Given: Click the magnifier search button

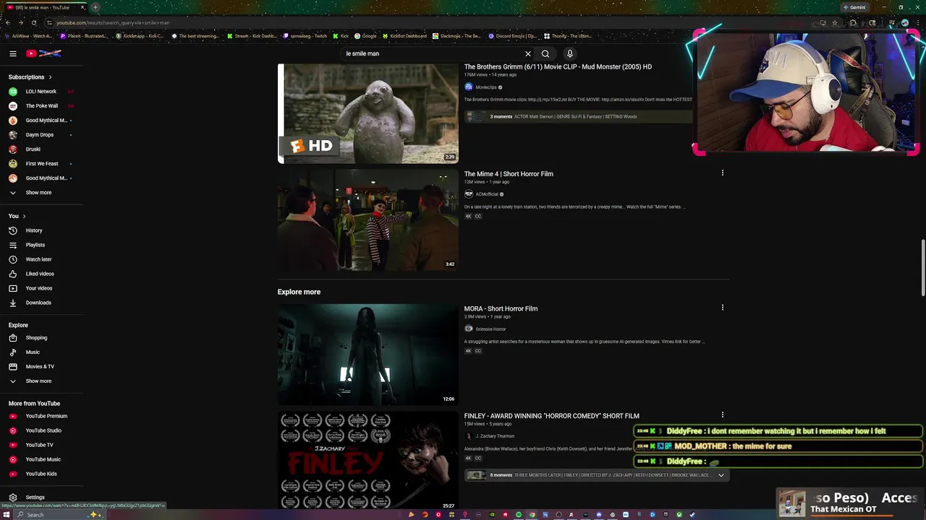Looking at the screenshot, I should [545, 53].
